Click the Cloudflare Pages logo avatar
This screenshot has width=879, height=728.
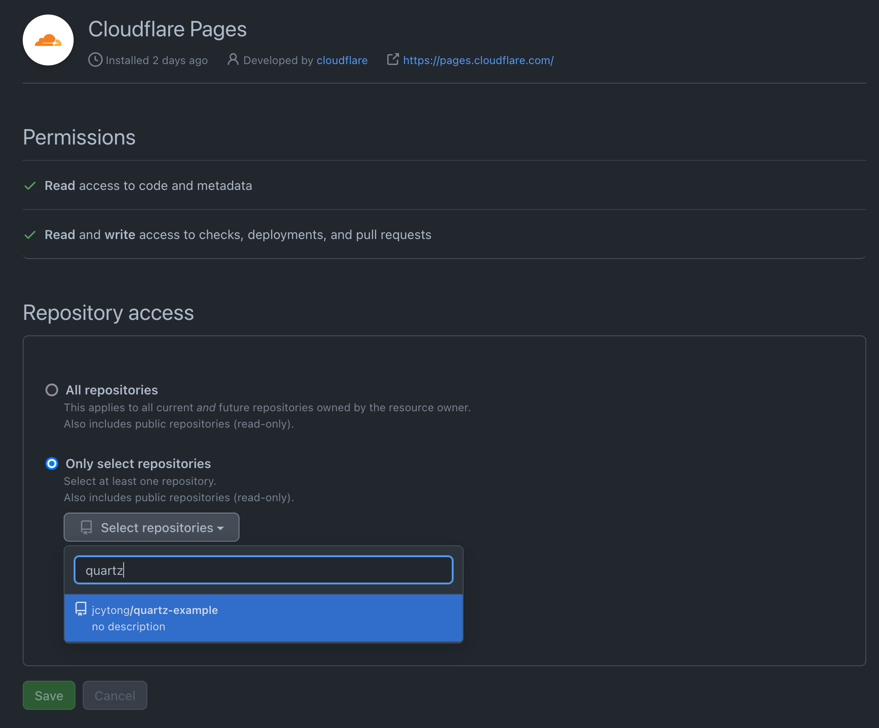point(48,40)
